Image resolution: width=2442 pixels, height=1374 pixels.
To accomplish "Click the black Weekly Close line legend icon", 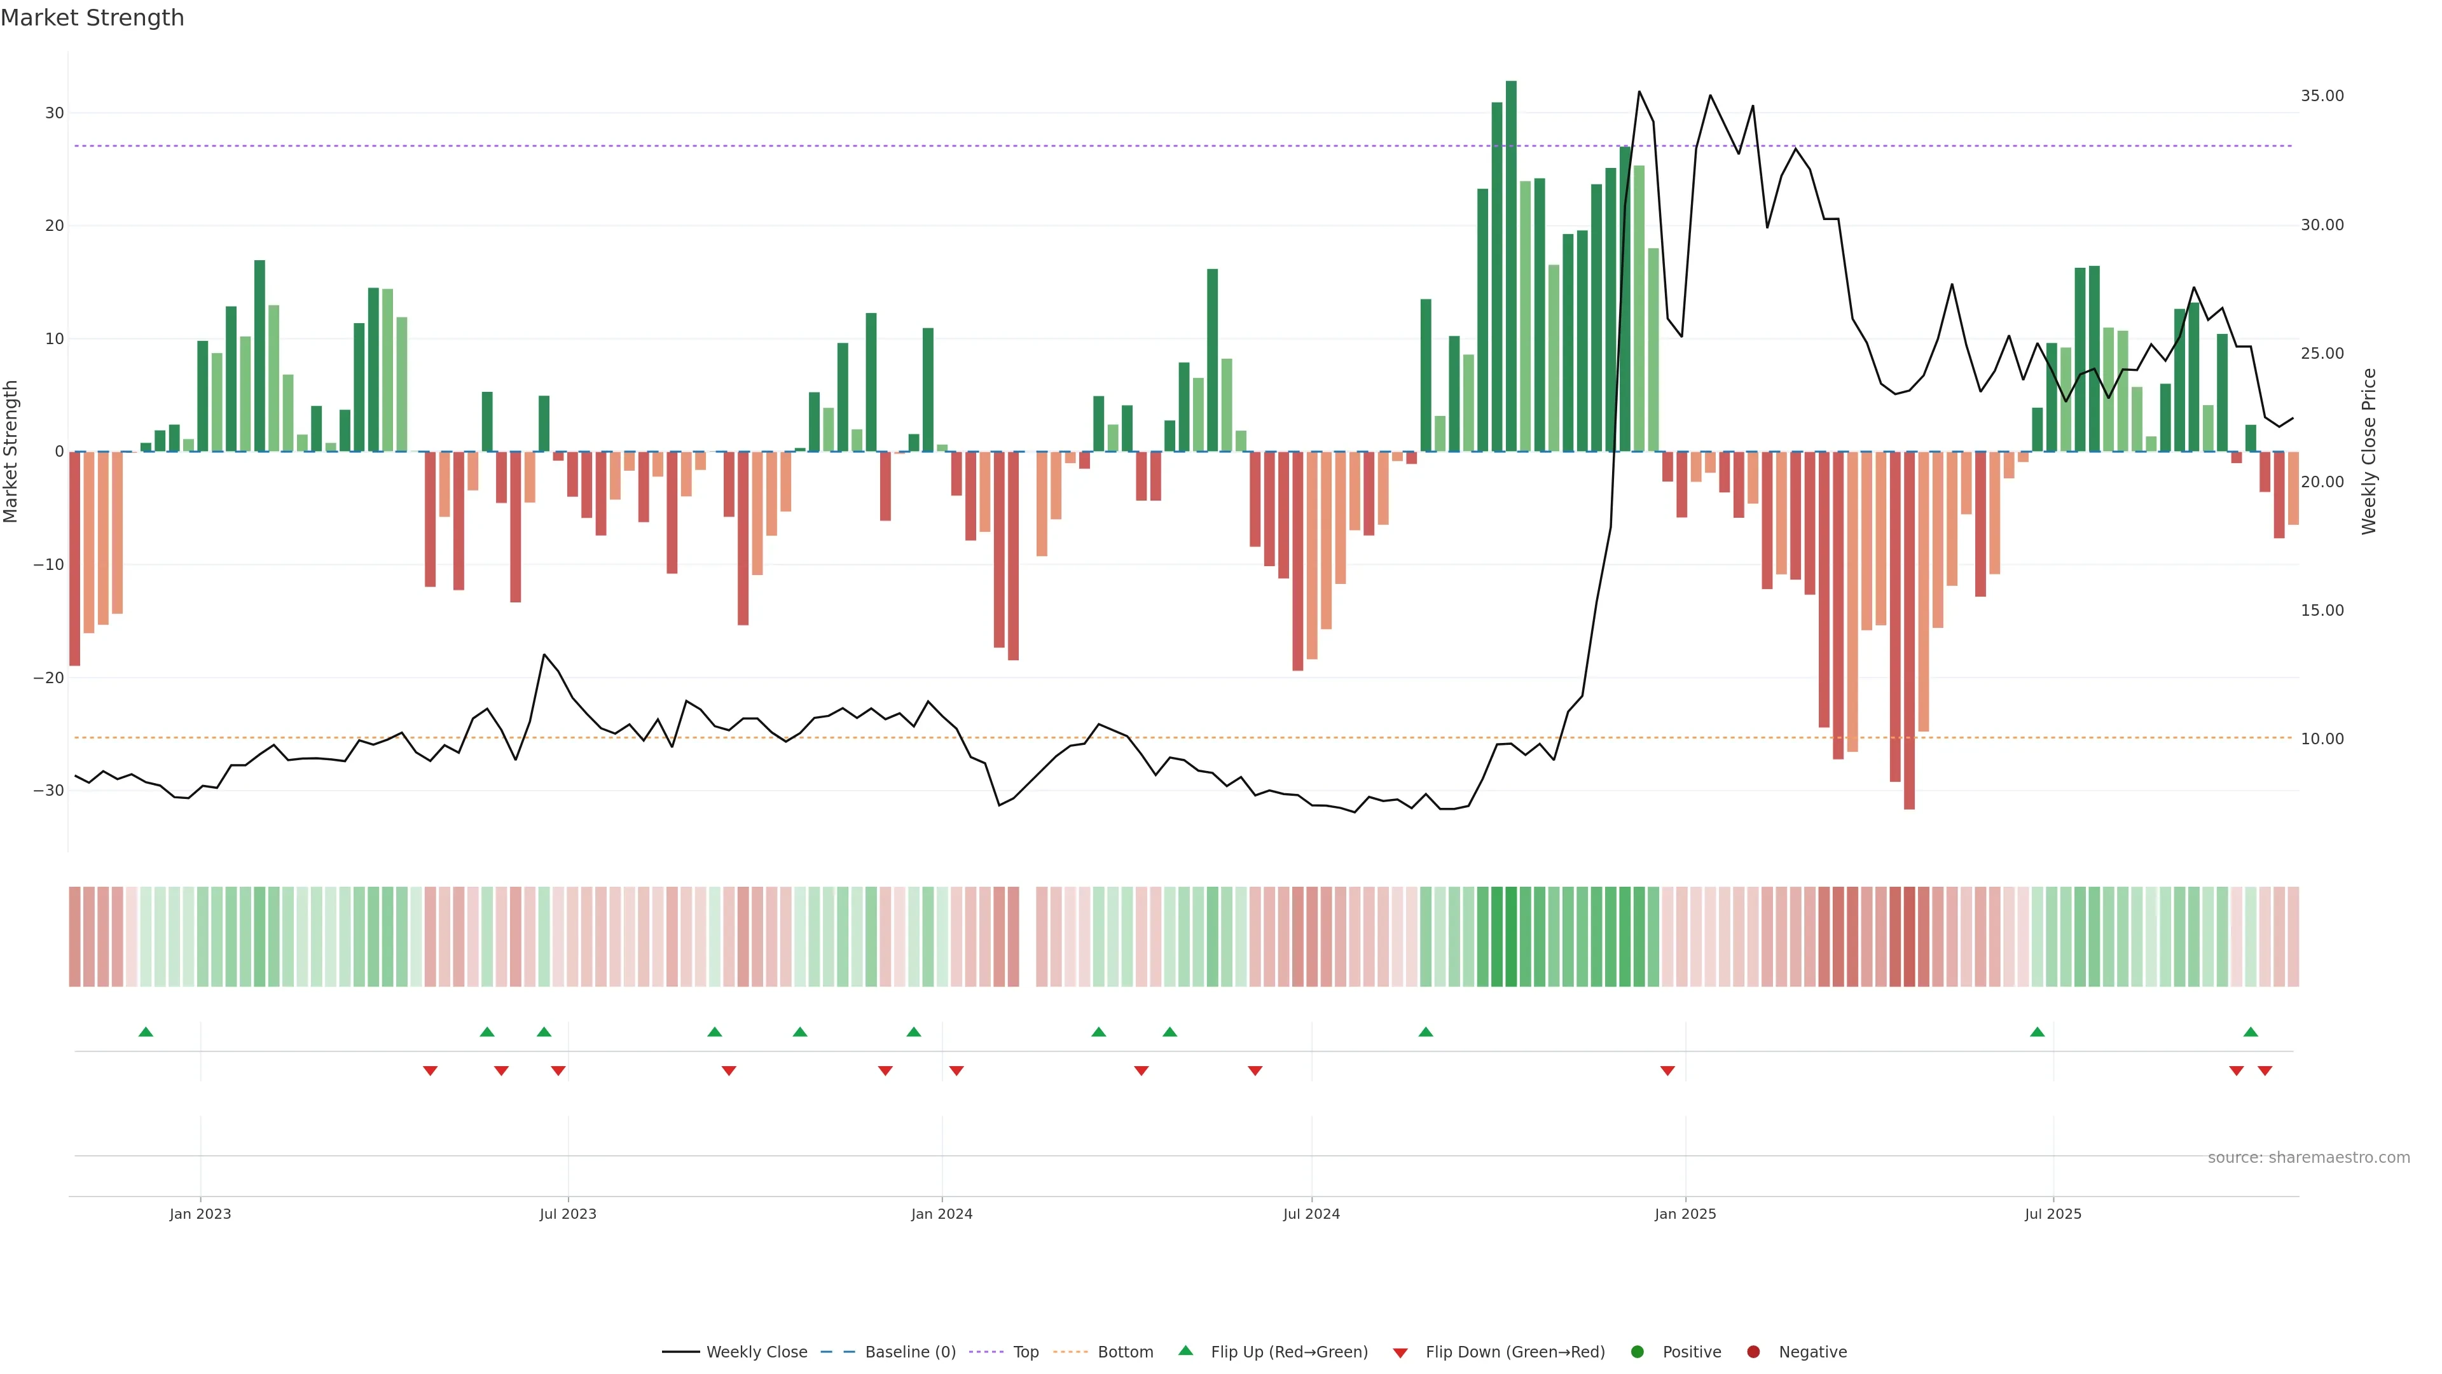I will [680, 1351].
